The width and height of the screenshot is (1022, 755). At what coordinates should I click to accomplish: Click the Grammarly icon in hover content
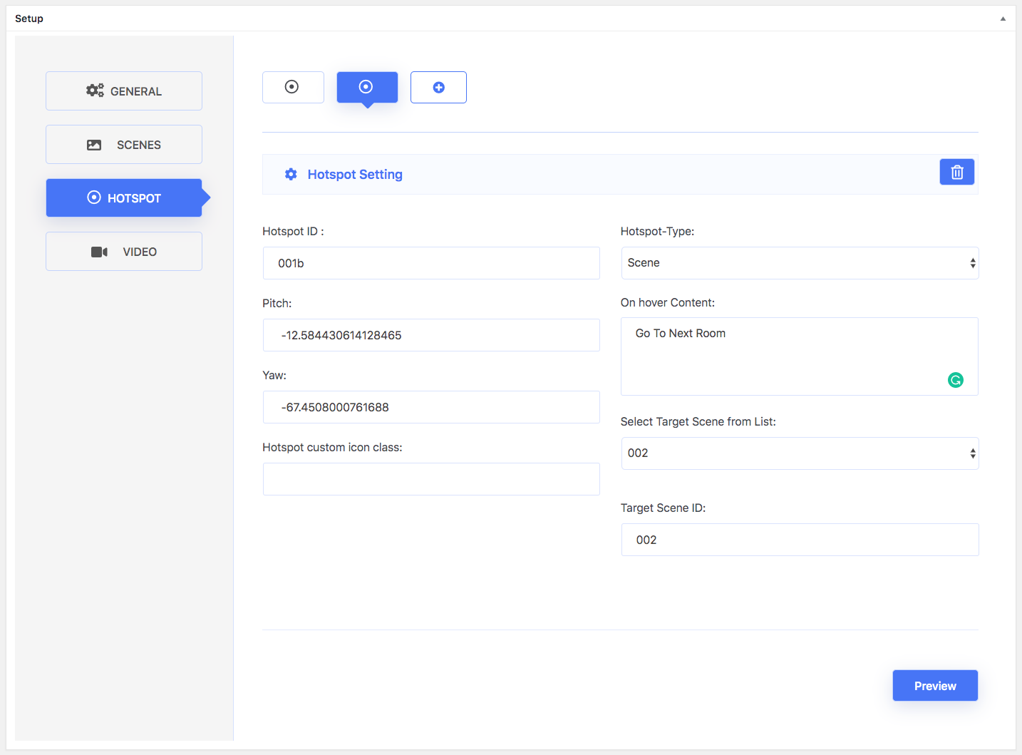pos(955,380)
